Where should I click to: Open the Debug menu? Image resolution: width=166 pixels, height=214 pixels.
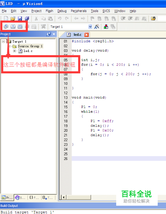pos(62,11)
